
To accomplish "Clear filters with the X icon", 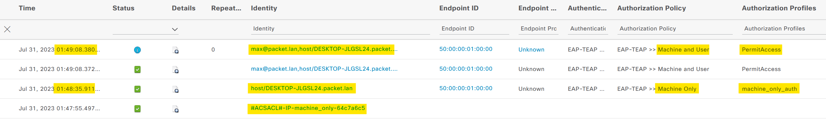I will (x=7, y=29).
